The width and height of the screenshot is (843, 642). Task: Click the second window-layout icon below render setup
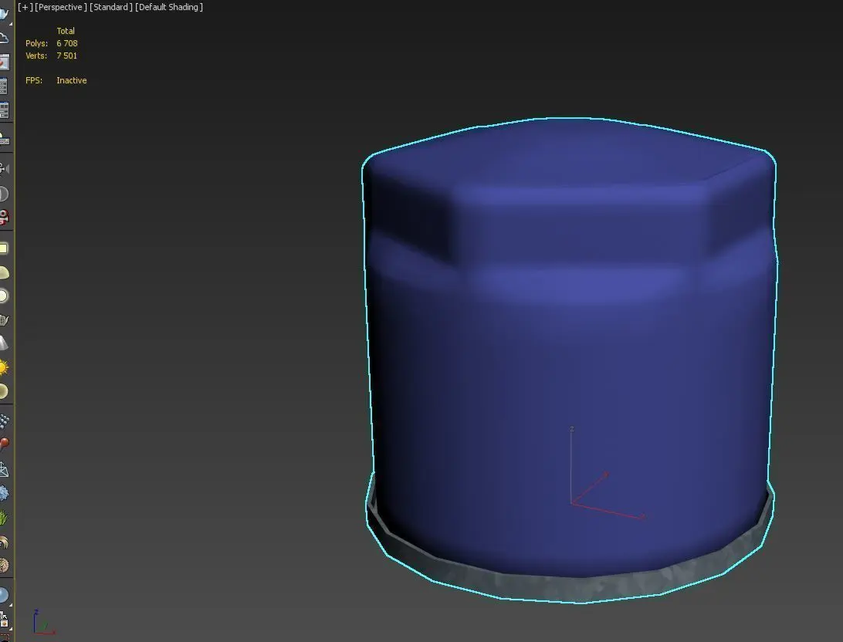point(5,110)
